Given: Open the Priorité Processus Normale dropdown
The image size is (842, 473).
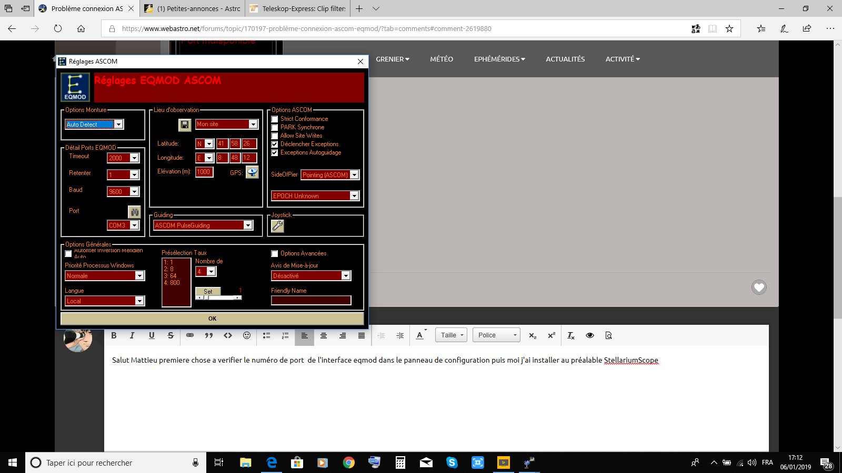Looking at the screenshot, I should (139, 276).
